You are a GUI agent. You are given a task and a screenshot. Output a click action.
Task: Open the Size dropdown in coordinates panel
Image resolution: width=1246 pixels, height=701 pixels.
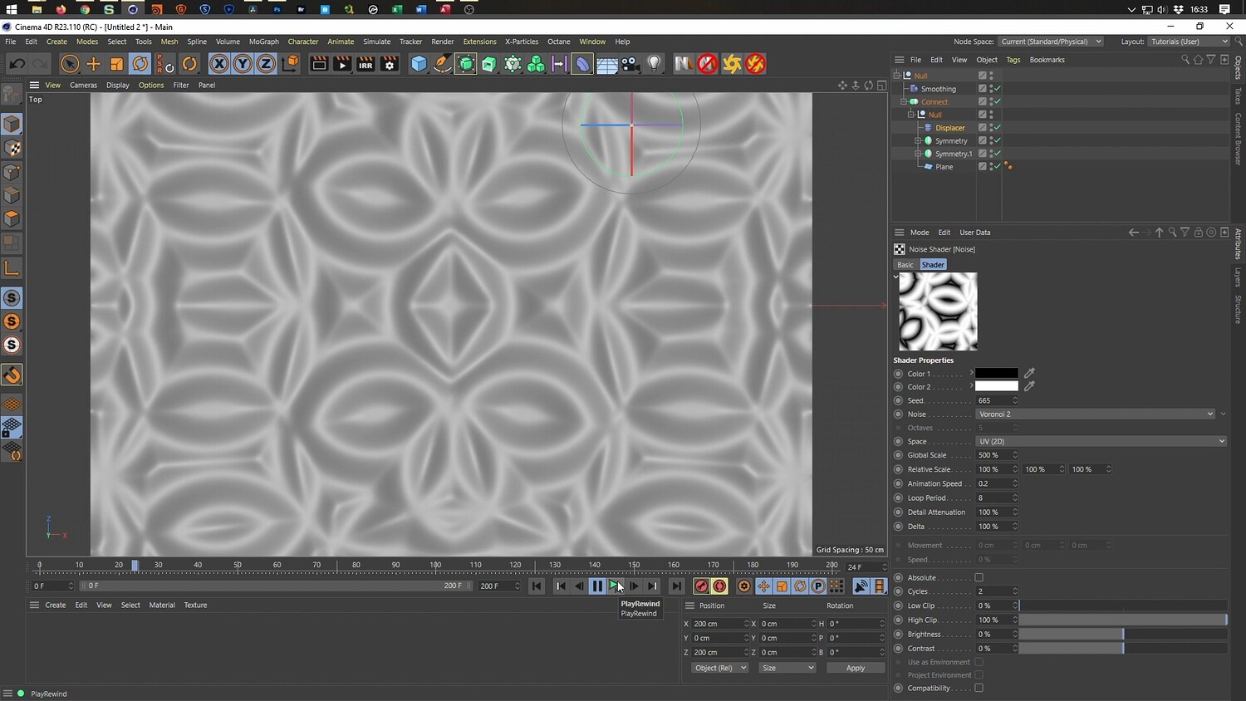click(787, 669)
